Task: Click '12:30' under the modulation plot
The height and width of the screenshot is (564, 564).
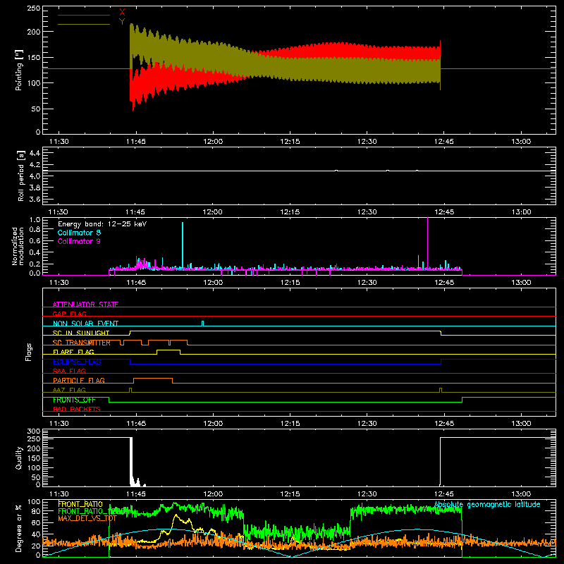Action: [367, 283]
